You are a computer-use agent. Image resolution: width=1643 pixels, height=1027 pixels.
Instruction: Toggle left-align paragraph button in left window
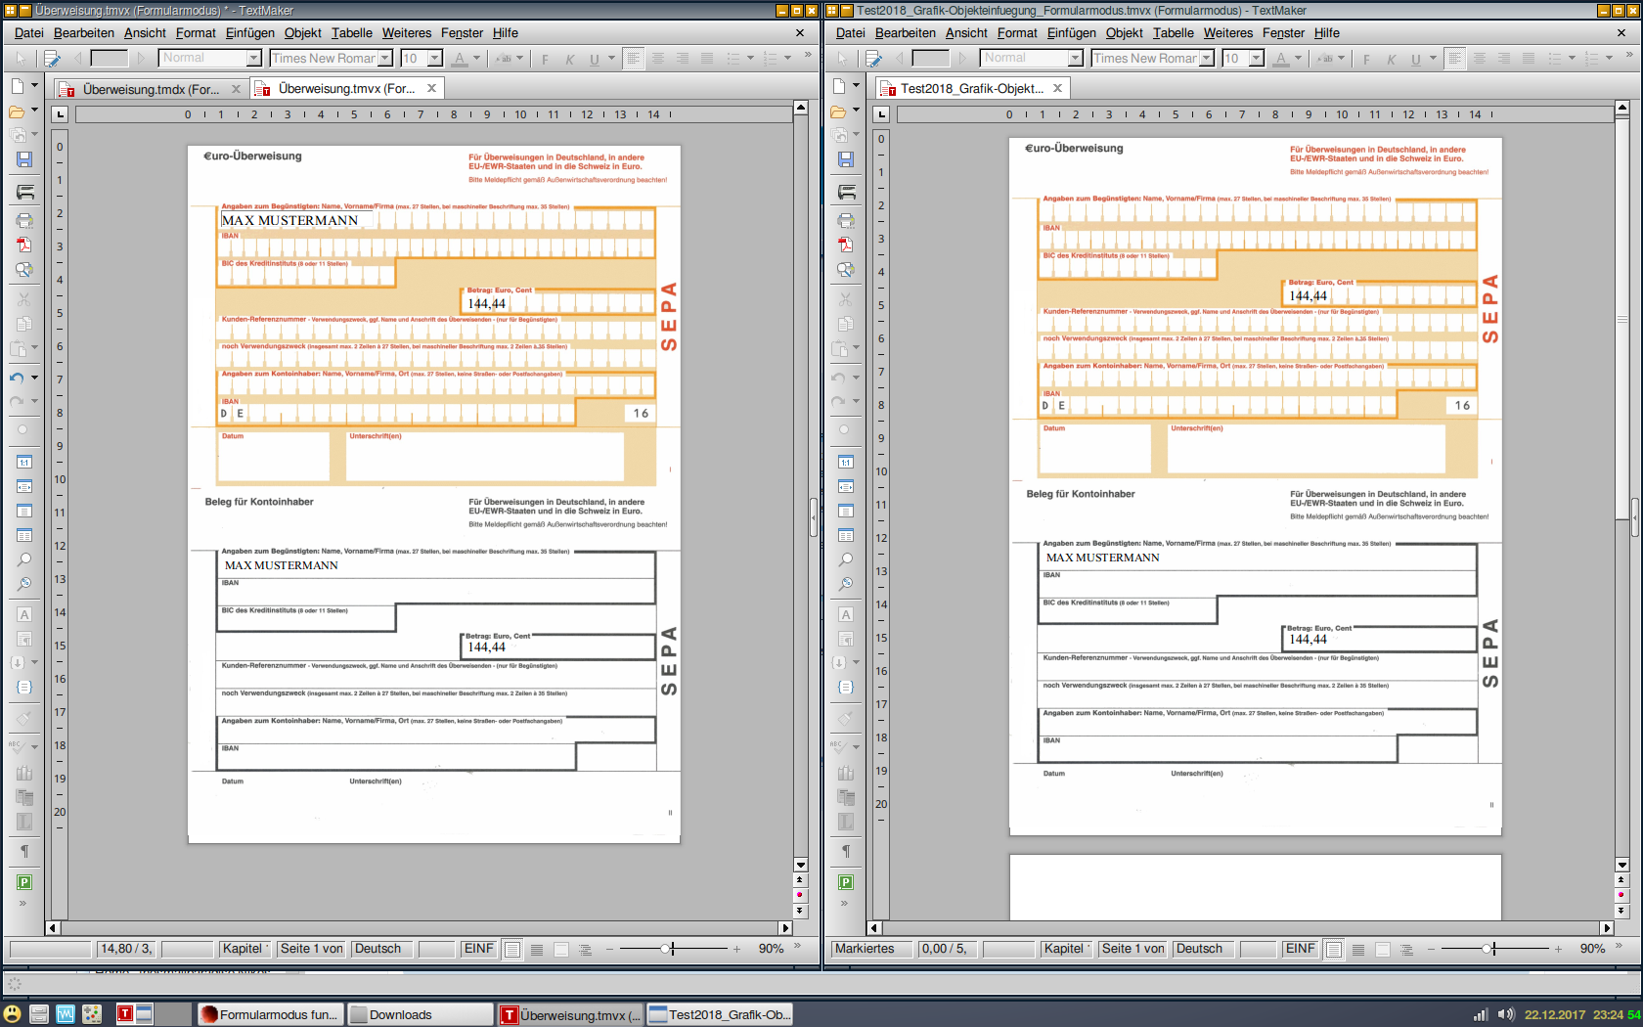[634, 59]
